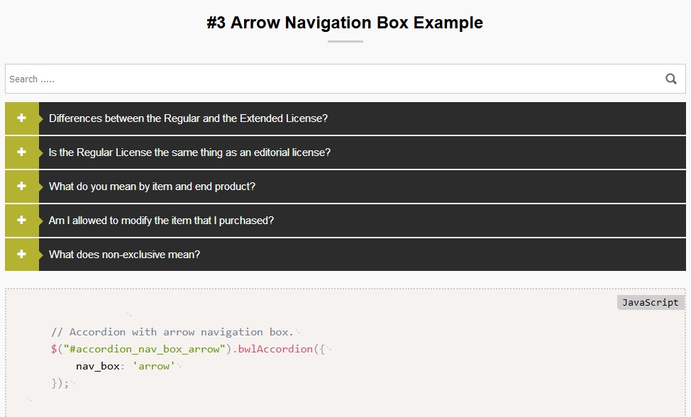Viewport: 691px width, 417px height.
Task: Click the closing "});" line of code
Action: pyautogui.click(x=60, y=383)
